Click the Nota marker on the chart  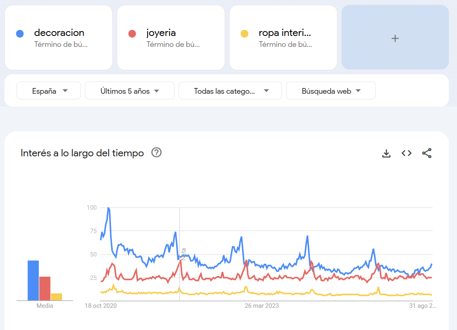click(x=183, y=254)
